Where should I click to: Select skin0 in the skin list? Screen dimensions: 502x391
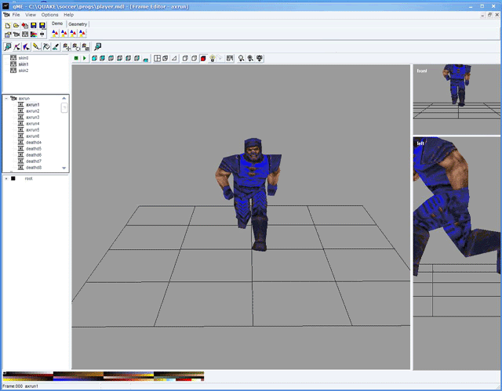(x=23, y=58)
